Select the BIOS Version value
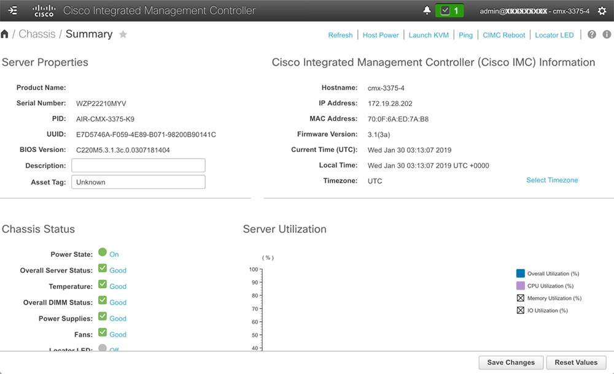 pos(123,150)
